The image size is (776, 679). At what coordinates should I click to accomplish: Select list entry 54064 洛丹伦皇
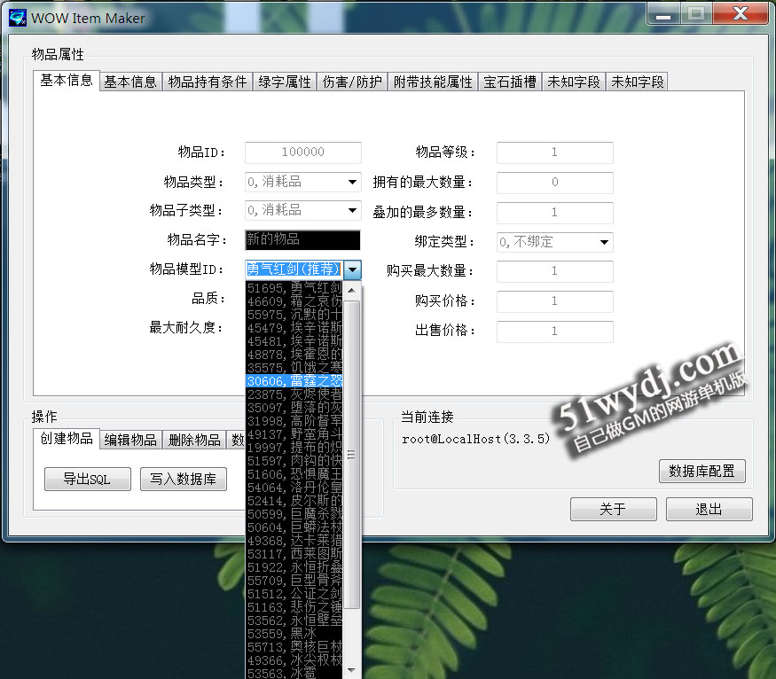coord(294,488)
